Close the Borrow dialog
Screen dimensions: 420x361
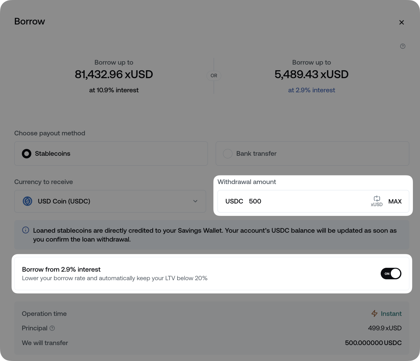tap(401, 22)
